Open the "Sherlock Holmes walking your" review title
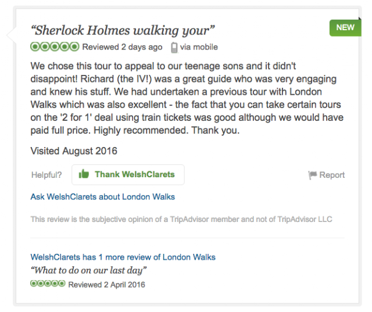The width and height of the screenshot is (372, 312). coord(123,30)
